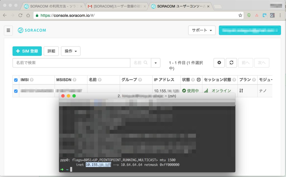Click the secure lock icon in address bar
286x177 pixels.
click(x=37, y=16)
